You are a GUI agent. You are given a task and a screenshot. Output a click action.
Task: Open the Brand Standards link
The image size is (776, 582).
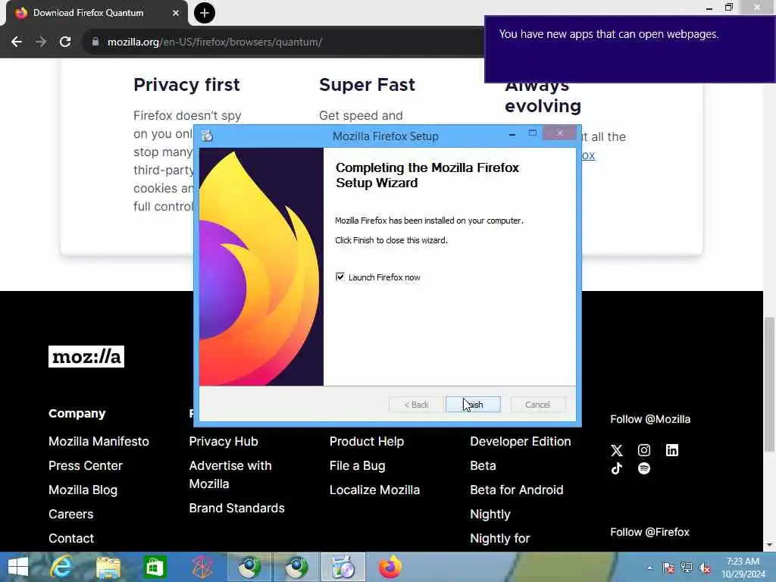point(236,508)
